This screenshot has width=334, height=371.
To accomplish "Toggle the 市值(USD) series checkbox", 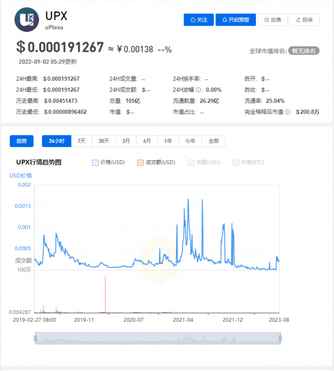I will (191, 163).
